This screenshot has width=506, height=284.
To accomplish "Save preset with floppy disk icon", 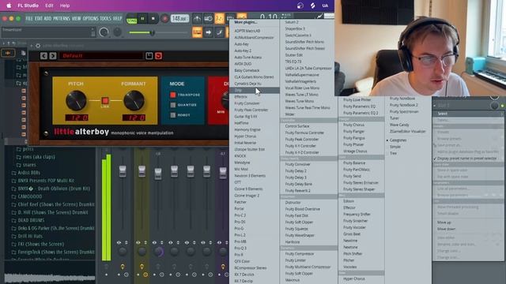I will [149, 56].
